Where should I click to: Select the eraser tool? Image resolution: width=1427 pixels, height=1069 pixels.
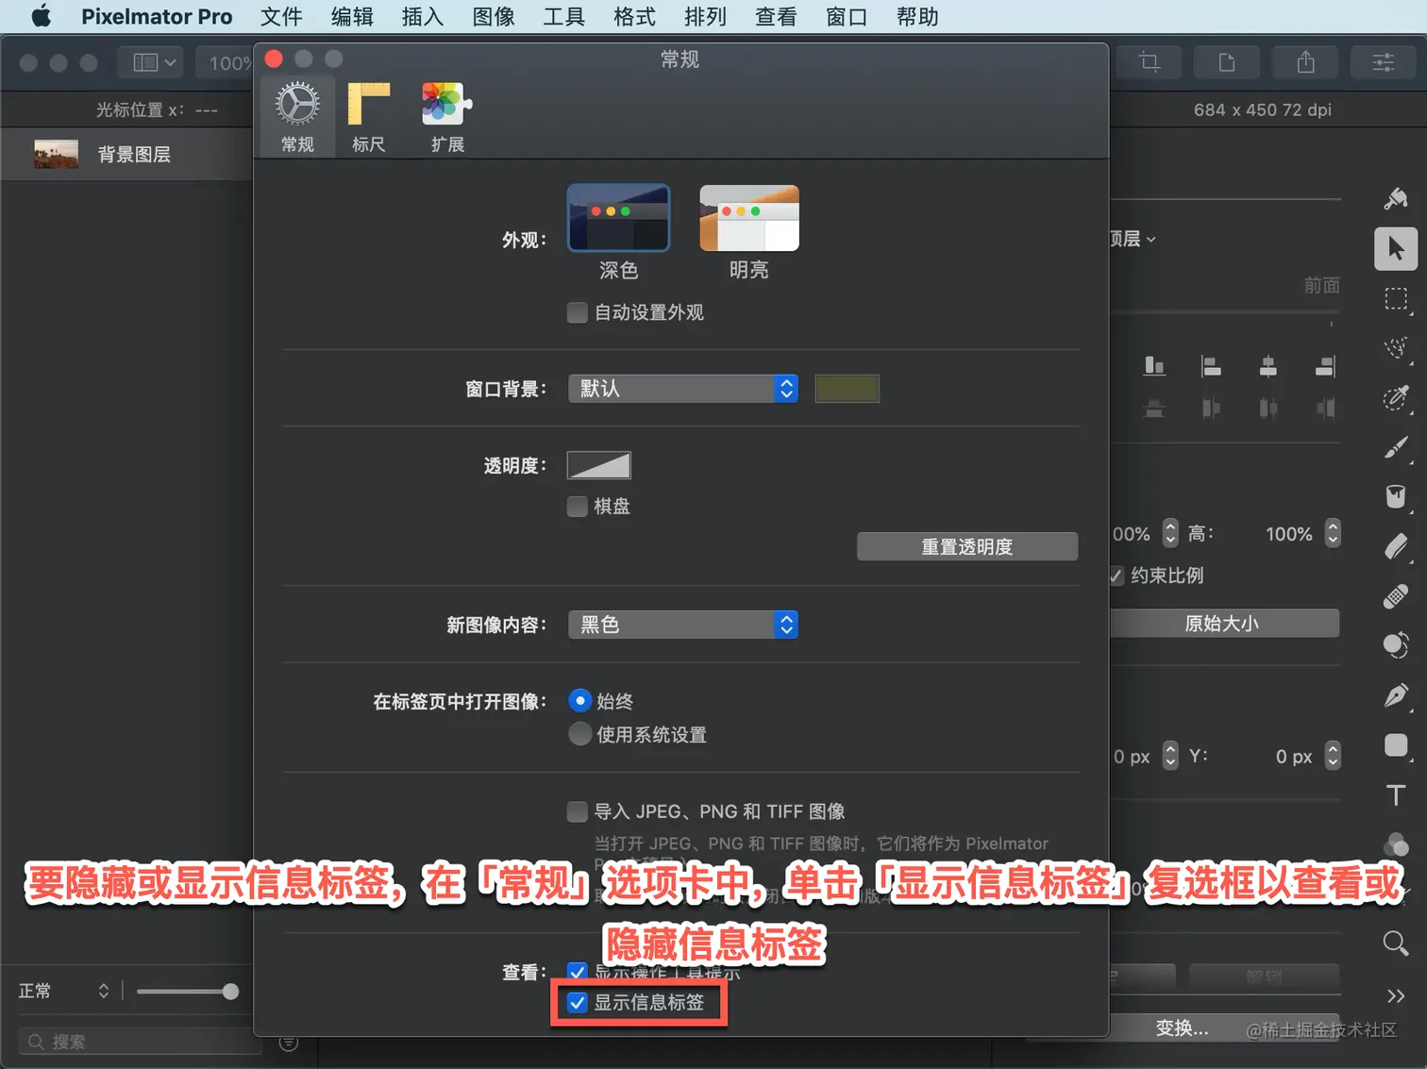point(1396,547)
